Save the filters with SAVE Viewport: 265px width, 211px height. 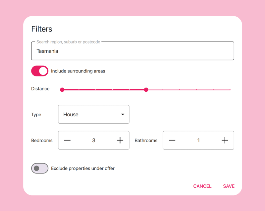tap(229, 186)
